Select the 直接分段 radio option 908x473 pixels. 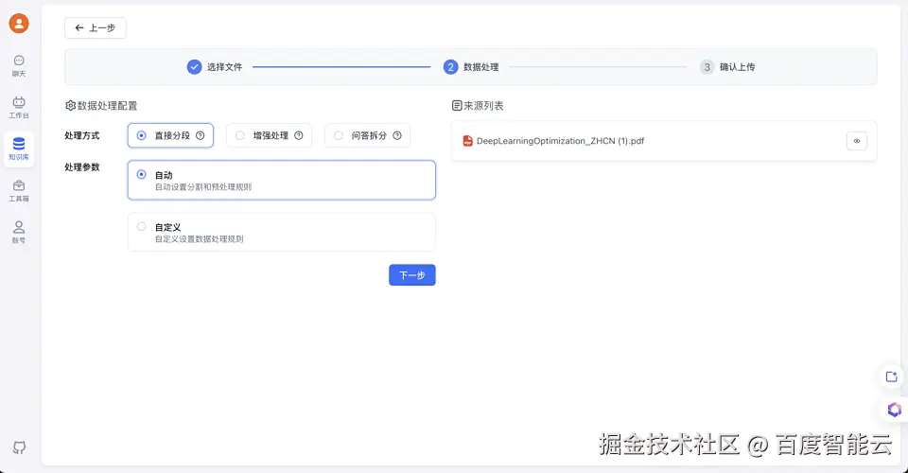(x=170, y=135)
